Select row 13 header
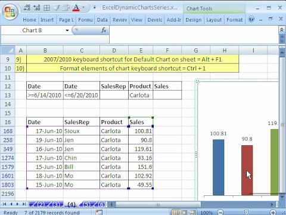This screenshot has height=215, width=286. coord(7,95)
